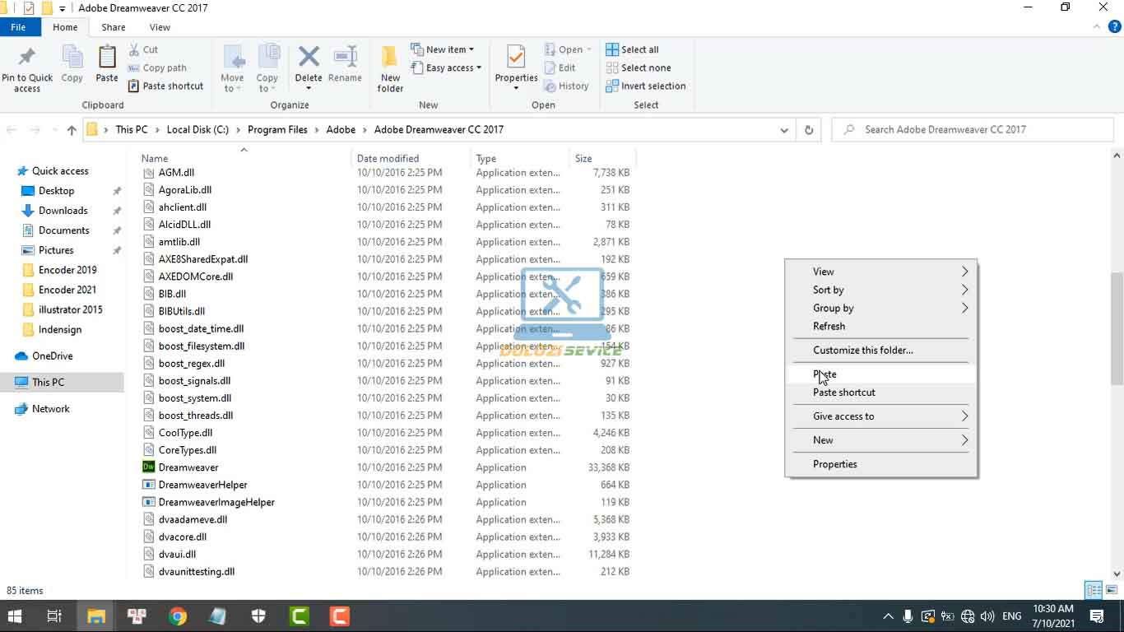
Task: Click the Help question mark icon
Action: 1115,27
